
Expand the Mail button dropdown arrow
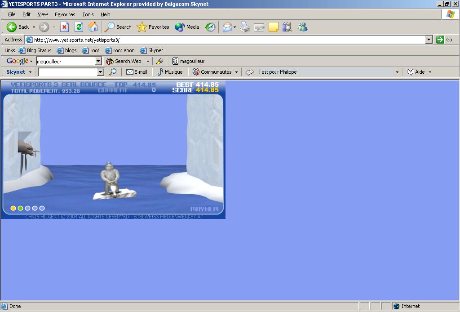(234, 27)
